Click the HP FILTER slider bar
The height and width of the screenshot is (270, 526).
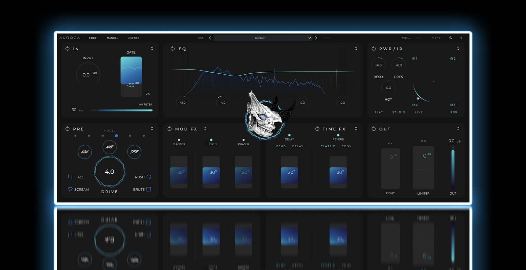122,110
